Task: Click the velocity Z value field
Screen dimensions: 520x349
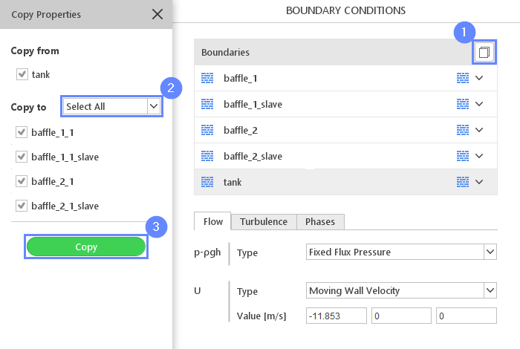Action: [467, 316]
